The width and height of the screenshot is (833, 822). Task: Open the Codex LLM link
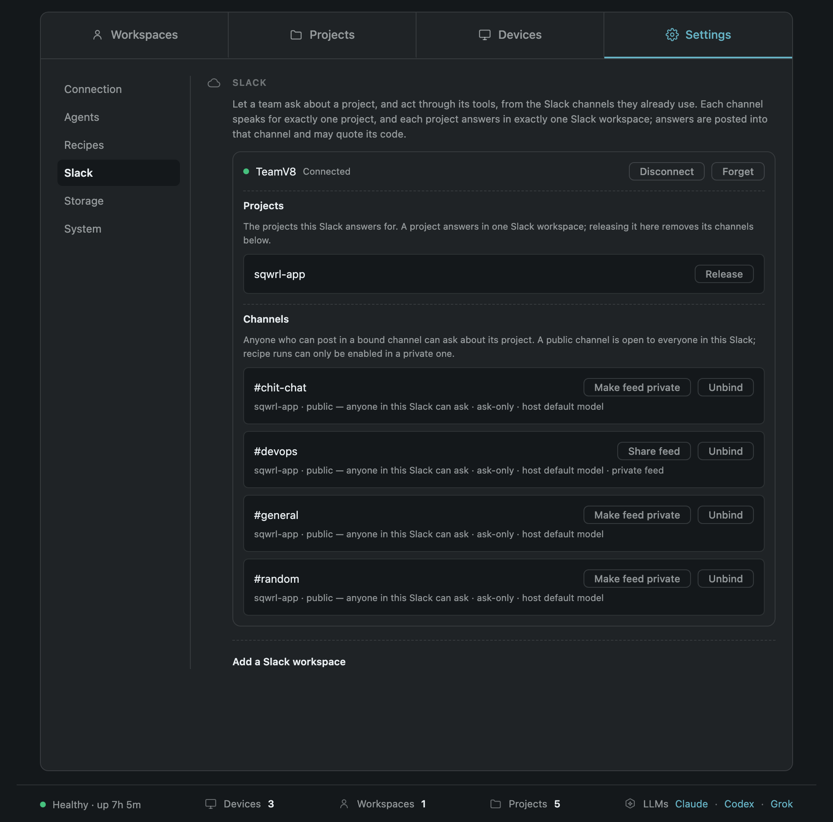coord(739,804)
